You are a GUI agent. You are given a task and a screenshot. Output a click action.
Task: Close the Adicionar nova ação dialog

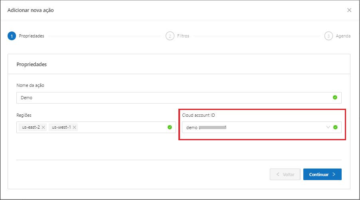(x=349, y=10)
